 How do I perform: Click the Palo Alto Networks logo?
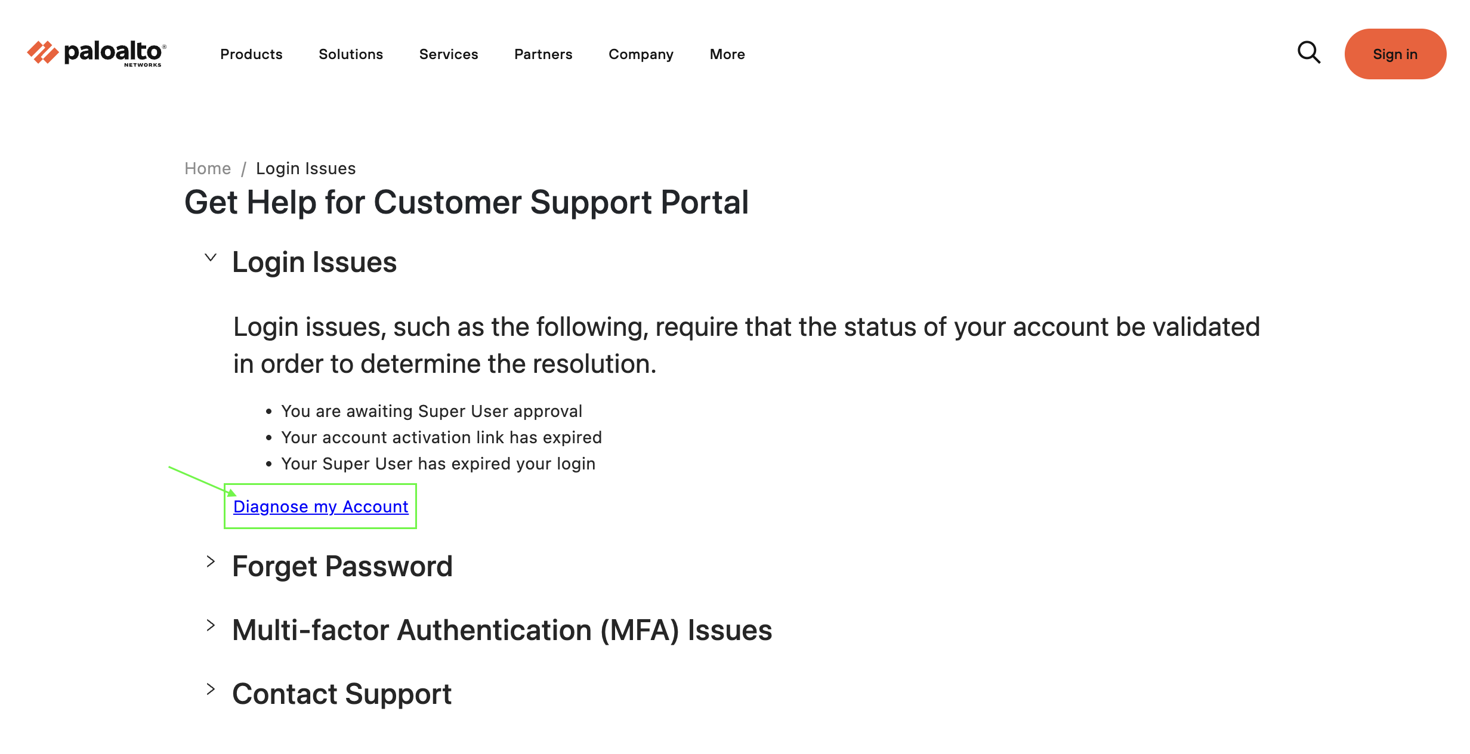tap(97, 54)
